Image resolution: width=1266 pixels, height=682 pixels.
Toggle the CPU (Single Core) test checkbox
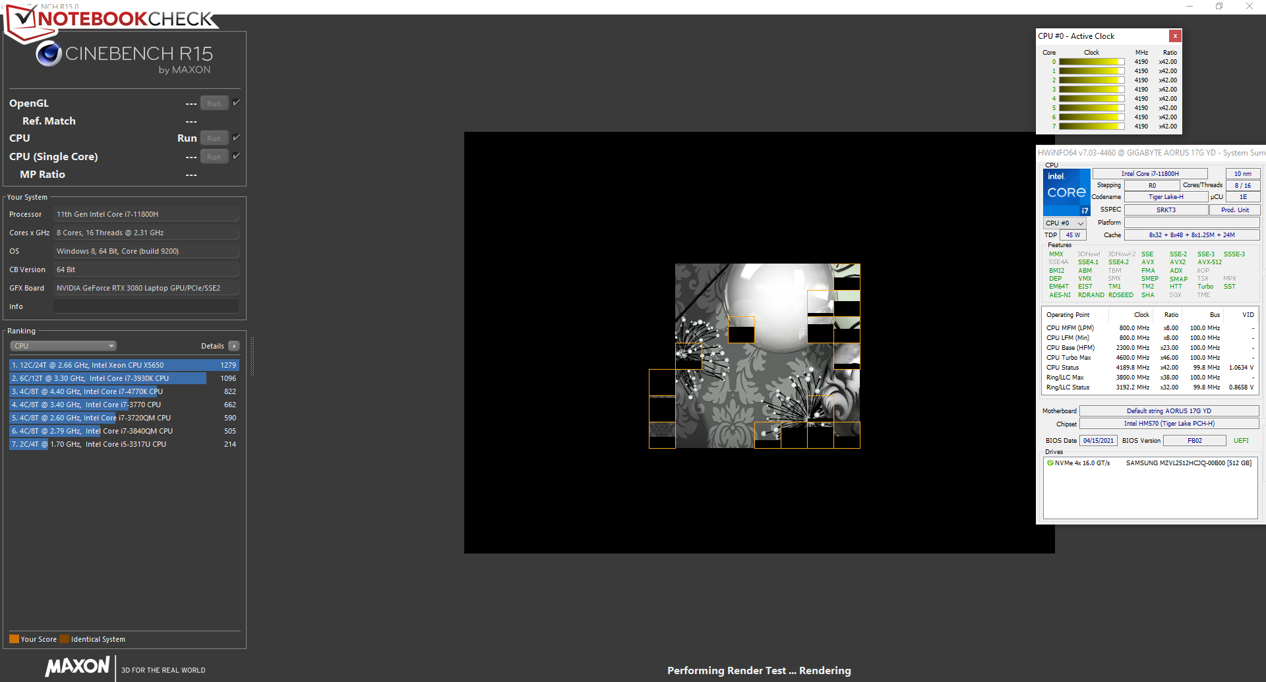pyautogui.click(x=236, y=156)
